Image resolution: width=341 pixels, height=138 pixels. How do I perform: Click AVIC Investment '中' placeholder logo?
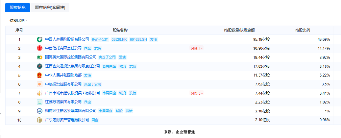pyautogui.click(x=39, y=84)
